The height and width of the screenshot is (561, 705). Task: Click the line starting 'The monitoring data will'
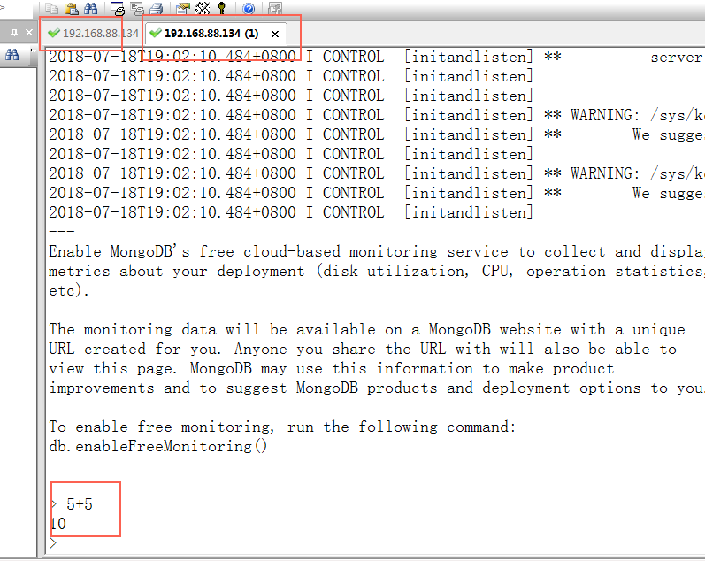[367, 329]
